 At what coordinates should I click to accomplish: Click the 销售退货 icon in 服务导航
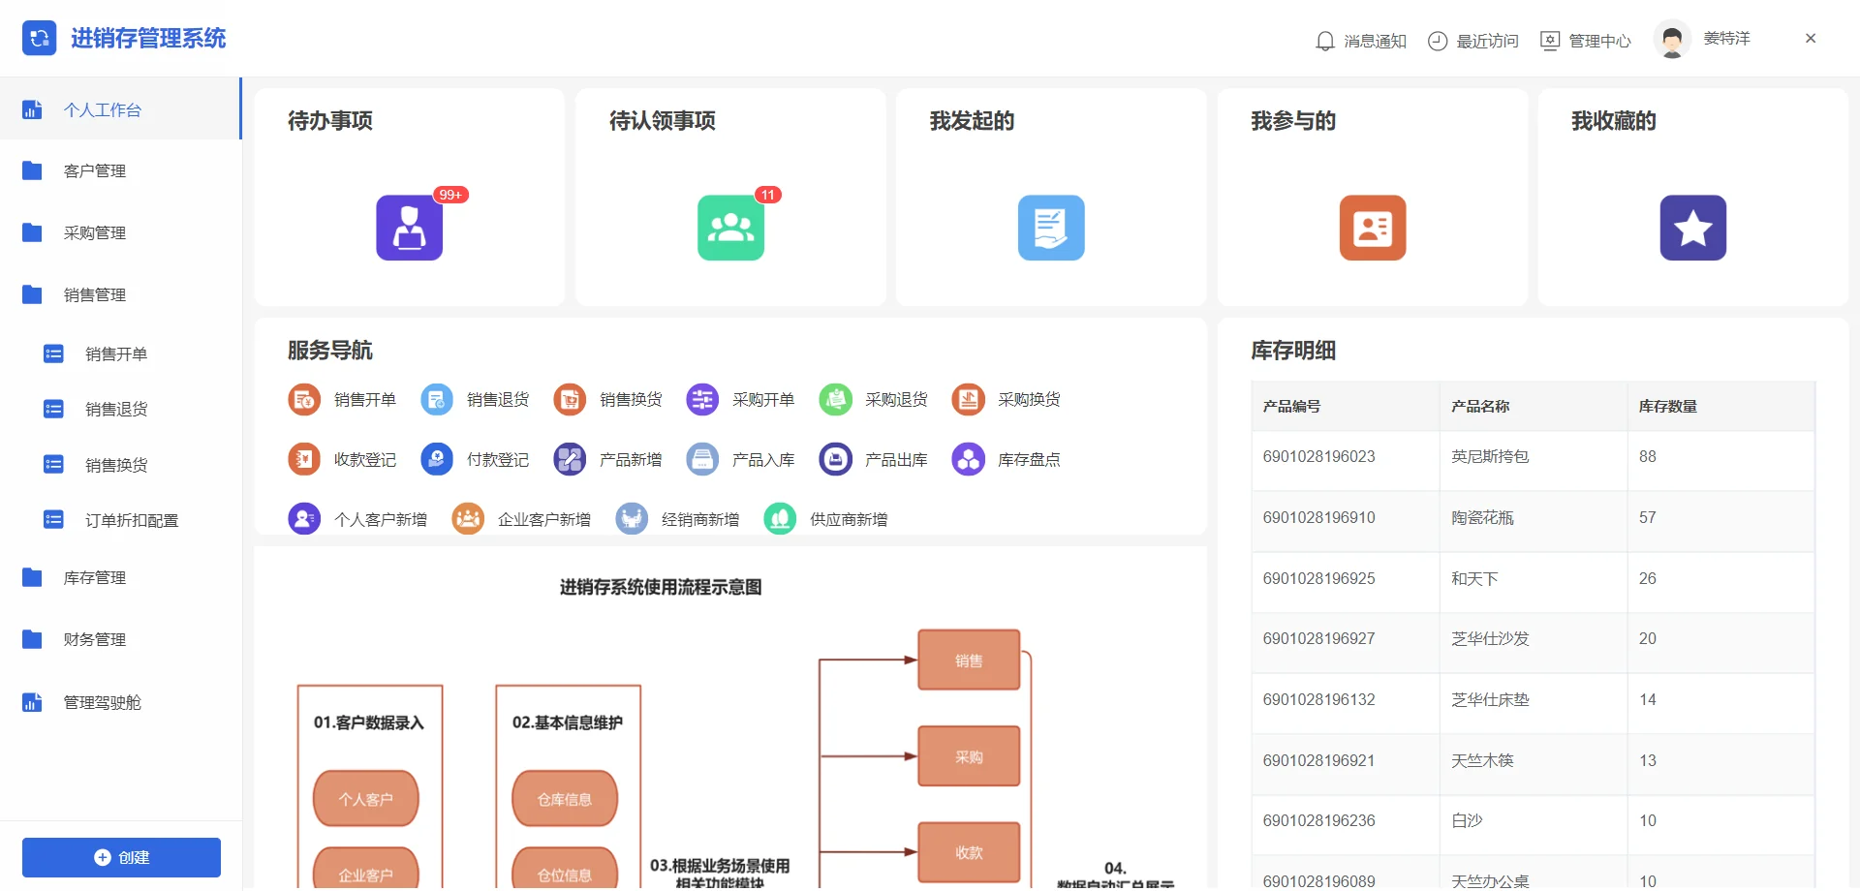point(437,399)
